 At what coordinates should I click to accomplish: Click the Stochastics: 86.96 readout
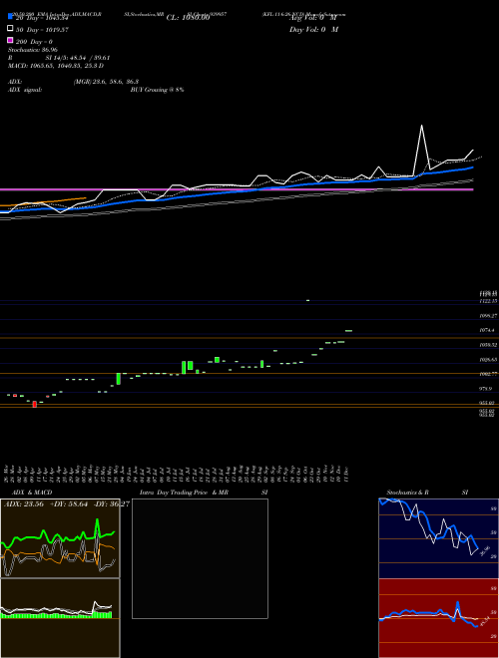33,50
